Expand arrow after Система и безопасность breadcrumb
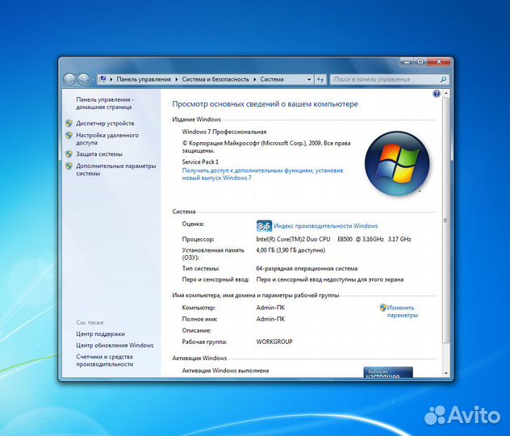The height and width of the screenshot is (436, 510). click(x=255, y=79)
